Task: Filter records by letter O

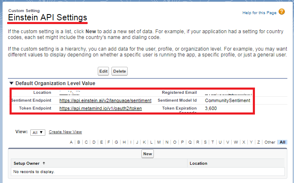Action: pos(175,142)
